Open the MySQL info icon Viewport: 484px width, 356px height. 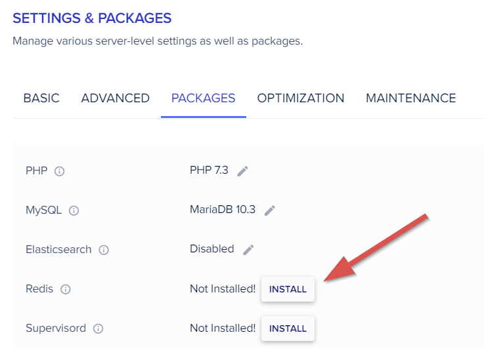74,210
